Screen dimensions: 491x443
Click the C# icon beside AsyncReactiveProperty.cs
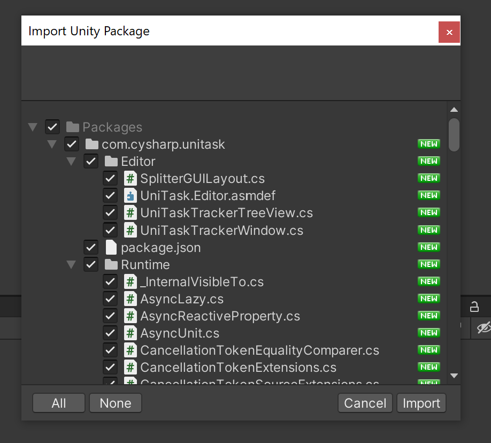tap(130, 316)
